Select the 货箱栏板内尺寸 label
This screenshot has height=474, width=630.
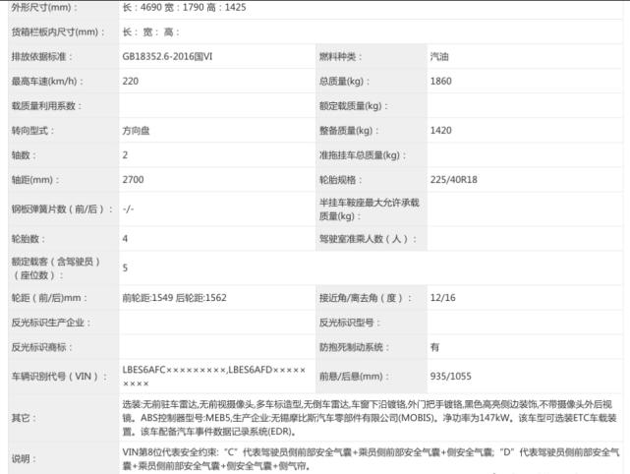[57, 32]
